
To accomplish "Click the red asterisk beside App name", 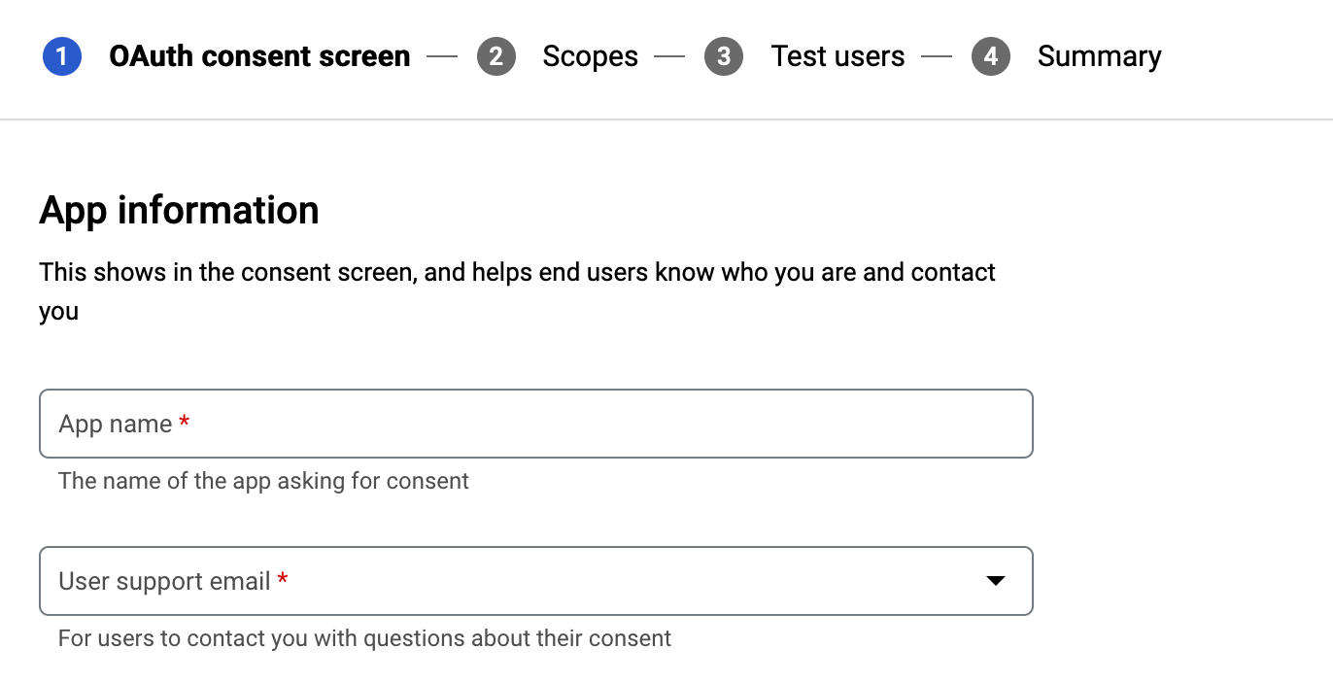I will pos(185,424).
